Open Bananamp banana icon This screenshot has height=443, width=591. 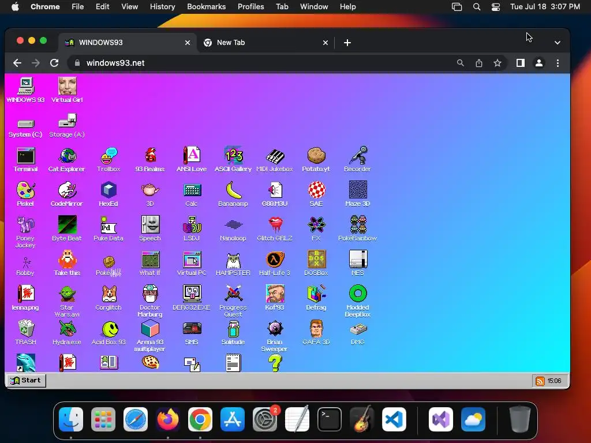[233, 194]
